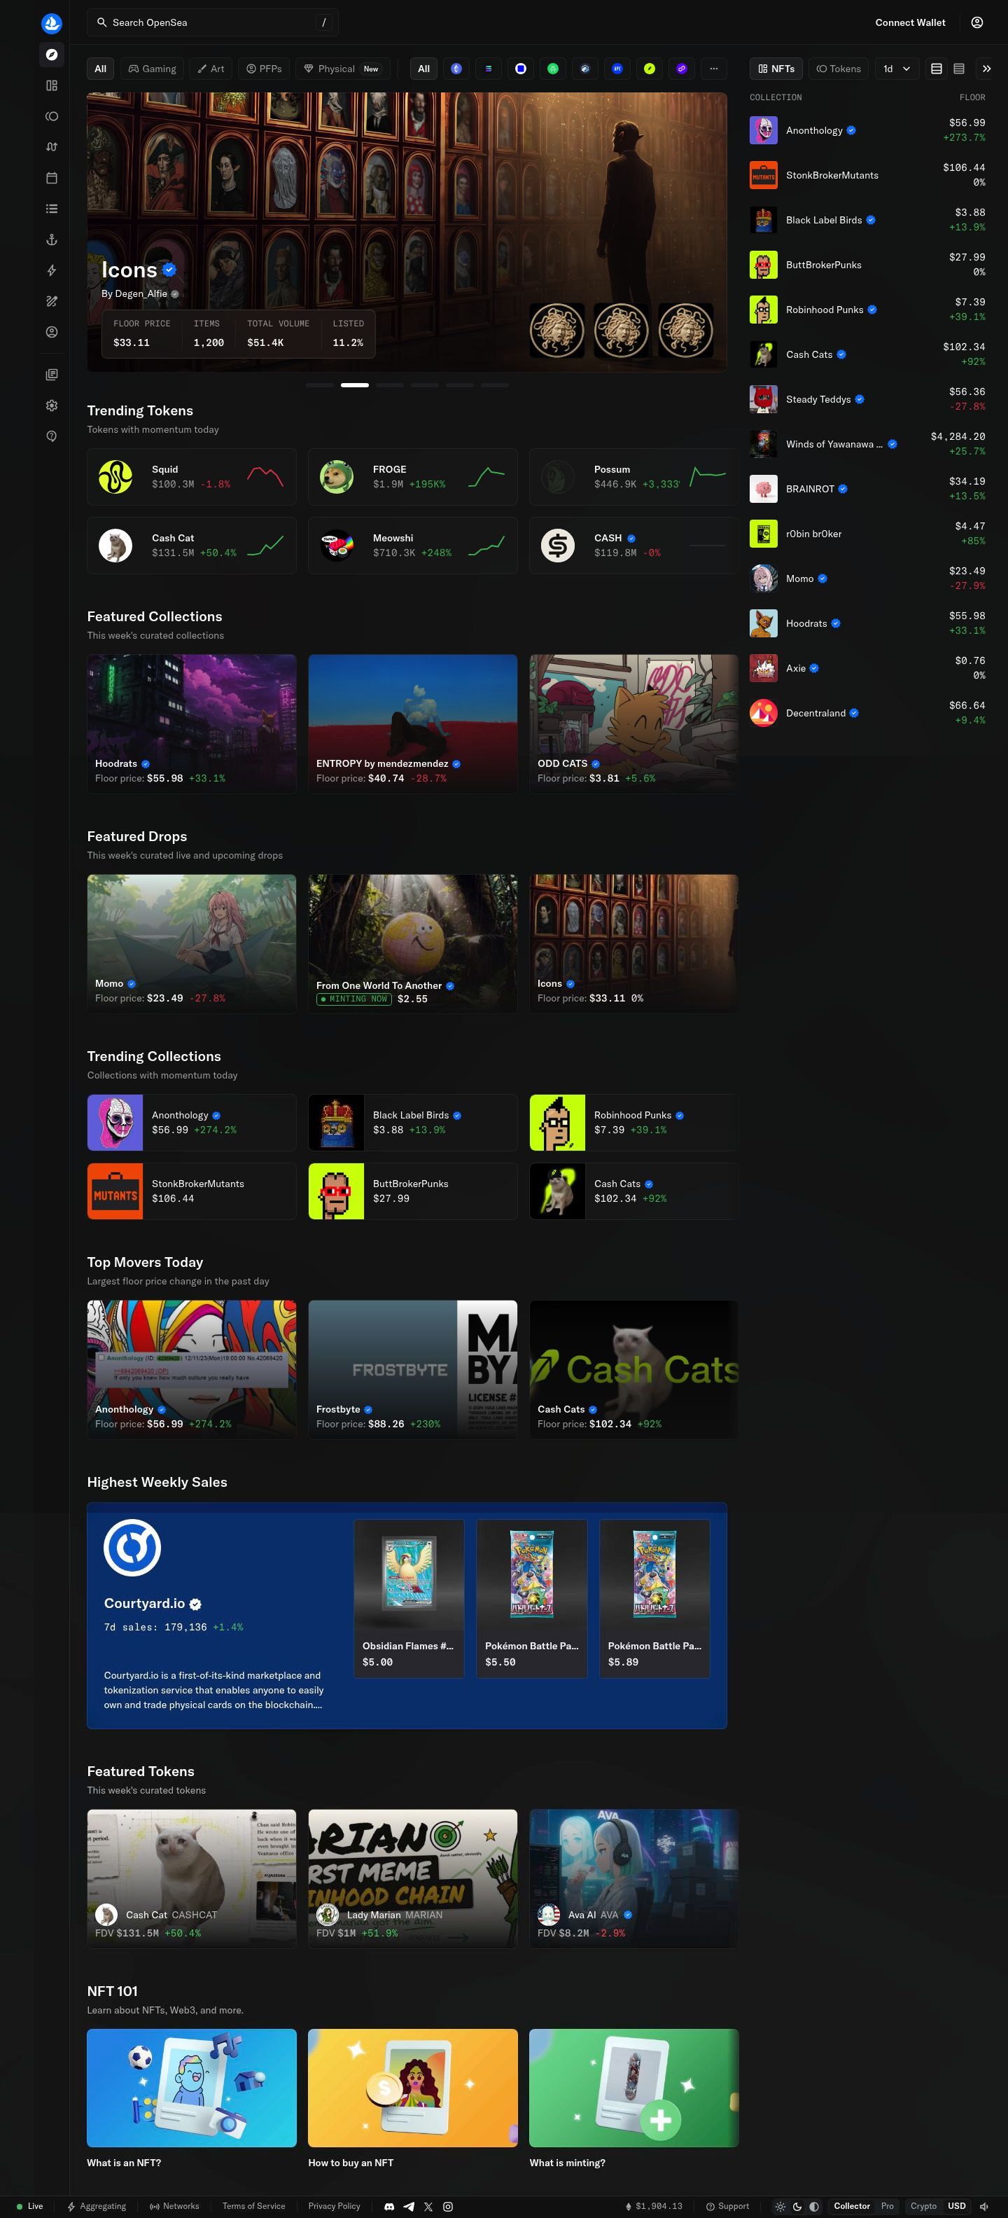Switch to the expanded table view icon
Viewport: 1008px width, 2218px height.
[937, 69]
